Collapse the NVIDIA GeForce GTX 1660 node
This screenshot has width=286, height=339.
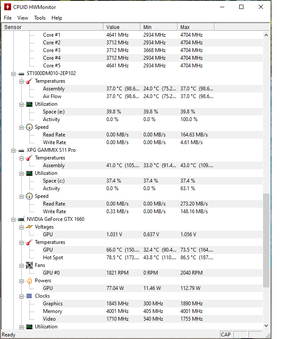(x=13, y=220)
